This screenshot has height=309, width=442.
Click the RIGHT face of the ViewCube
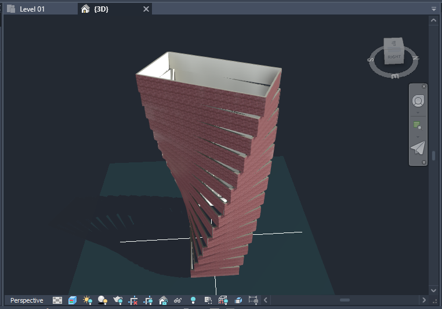tap(394, 57)
